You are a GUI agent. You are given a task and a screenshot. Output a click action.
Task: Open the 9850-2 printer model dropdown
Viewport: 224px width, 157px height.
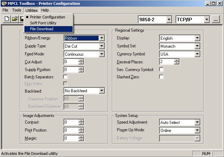(x=169, y=19)
